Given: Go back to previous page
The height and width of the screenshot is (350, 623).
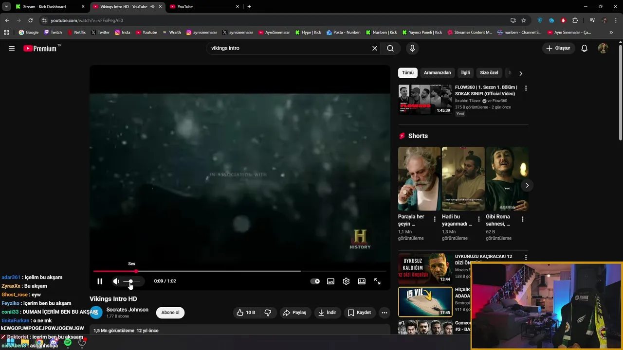Looking at the screenshot, I should tap(7, 20).
